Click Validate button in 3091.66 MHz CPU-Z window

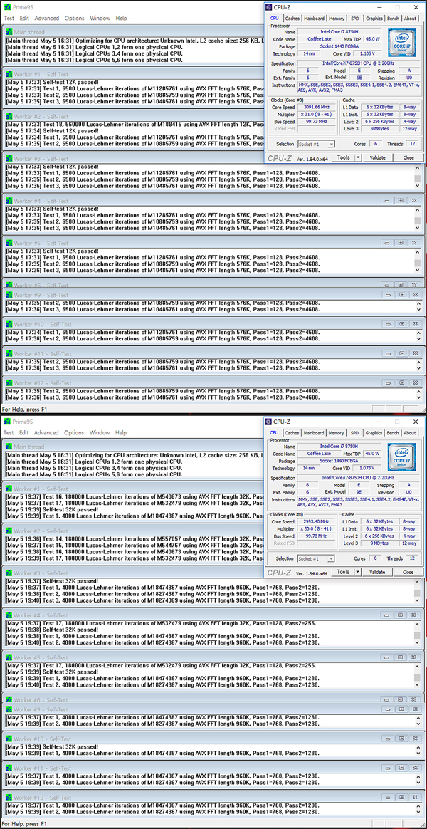tap(377, 157)
